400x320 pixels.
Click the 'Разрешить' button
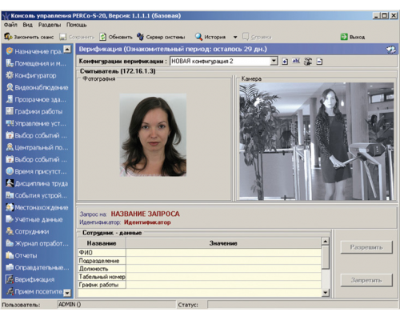coord(366,247)
